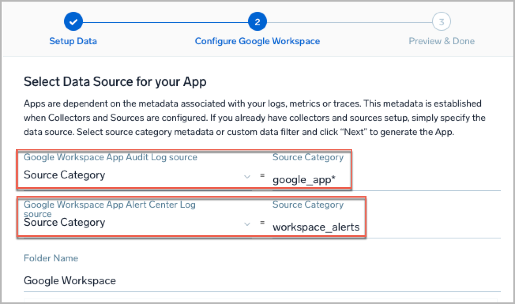Select the Configure Google Workspace step label
This screenshot has height=304, width=515.
click(257, 41)
